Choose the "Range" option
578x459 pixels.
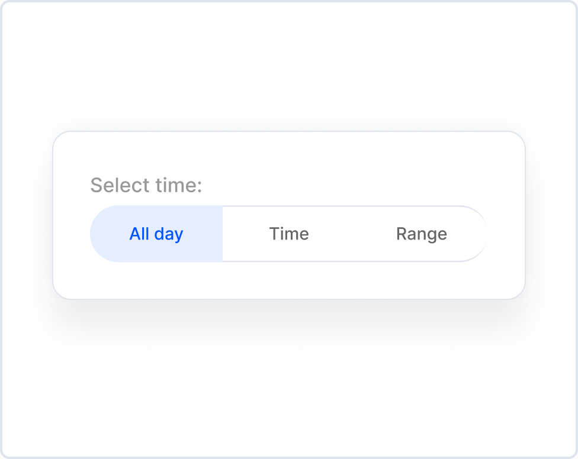[x=421, y=234]
